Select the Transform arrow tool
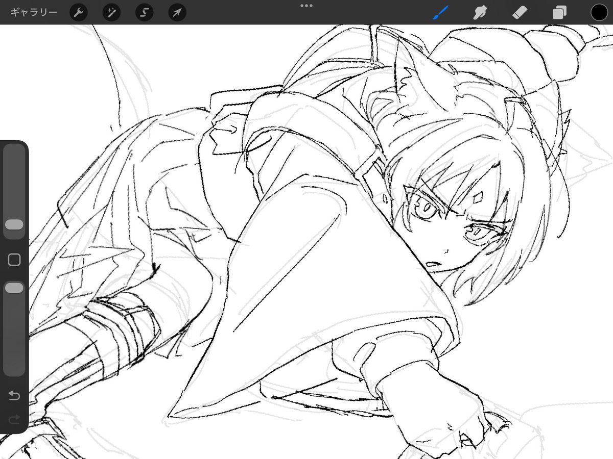This screenshot has height=459, width=613. (177, 13)
